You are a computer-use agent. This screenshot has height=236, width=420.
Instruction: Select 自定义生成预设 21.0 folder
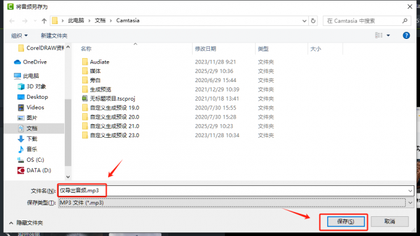(x=111, y=126)
